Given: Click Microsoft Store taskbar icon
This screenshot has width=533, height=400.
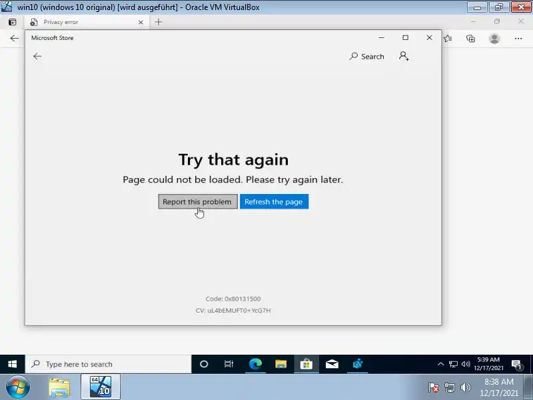Looking at the screenshot, I should [306, 364].
